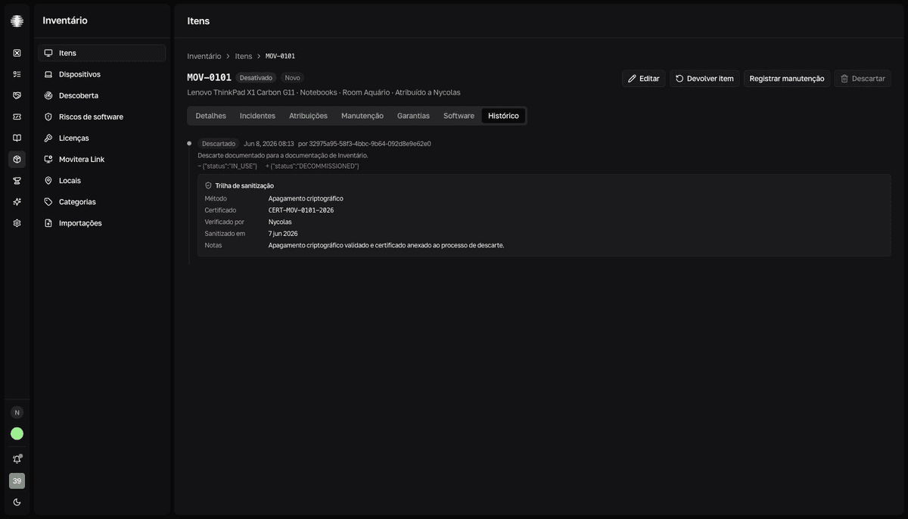Switch to the Software tab
This screenshot has width=908, height=519.
459,116
